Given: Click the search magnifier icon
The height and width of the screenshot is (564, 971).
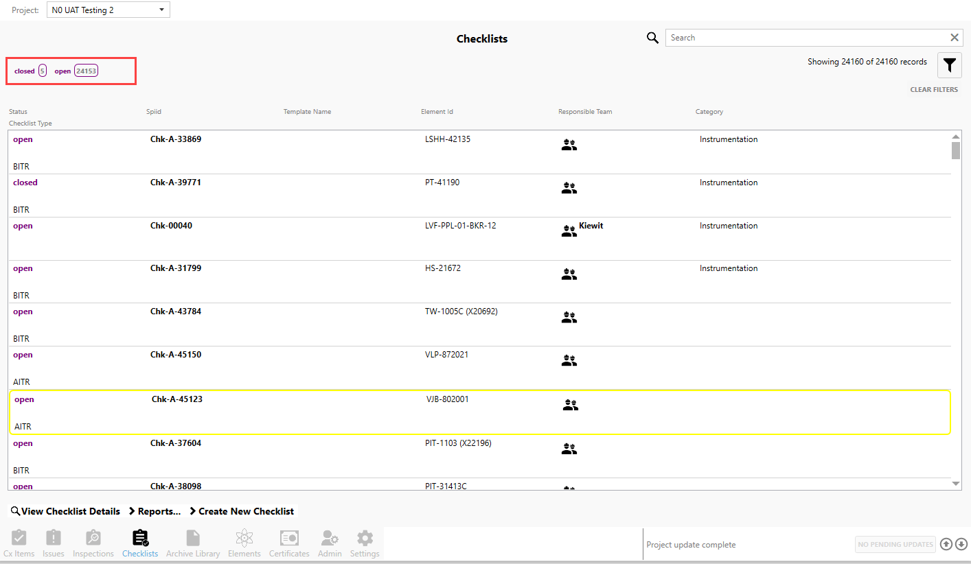Looking at the screenshot, I should 652,38.
